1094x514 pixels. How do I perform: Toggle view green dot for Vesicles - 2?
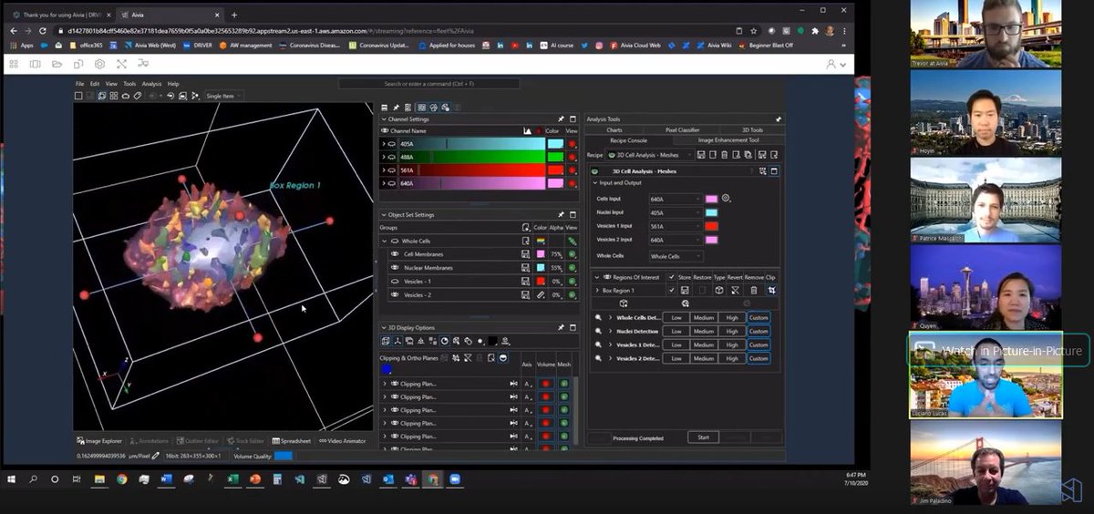[x=572, y=295]
